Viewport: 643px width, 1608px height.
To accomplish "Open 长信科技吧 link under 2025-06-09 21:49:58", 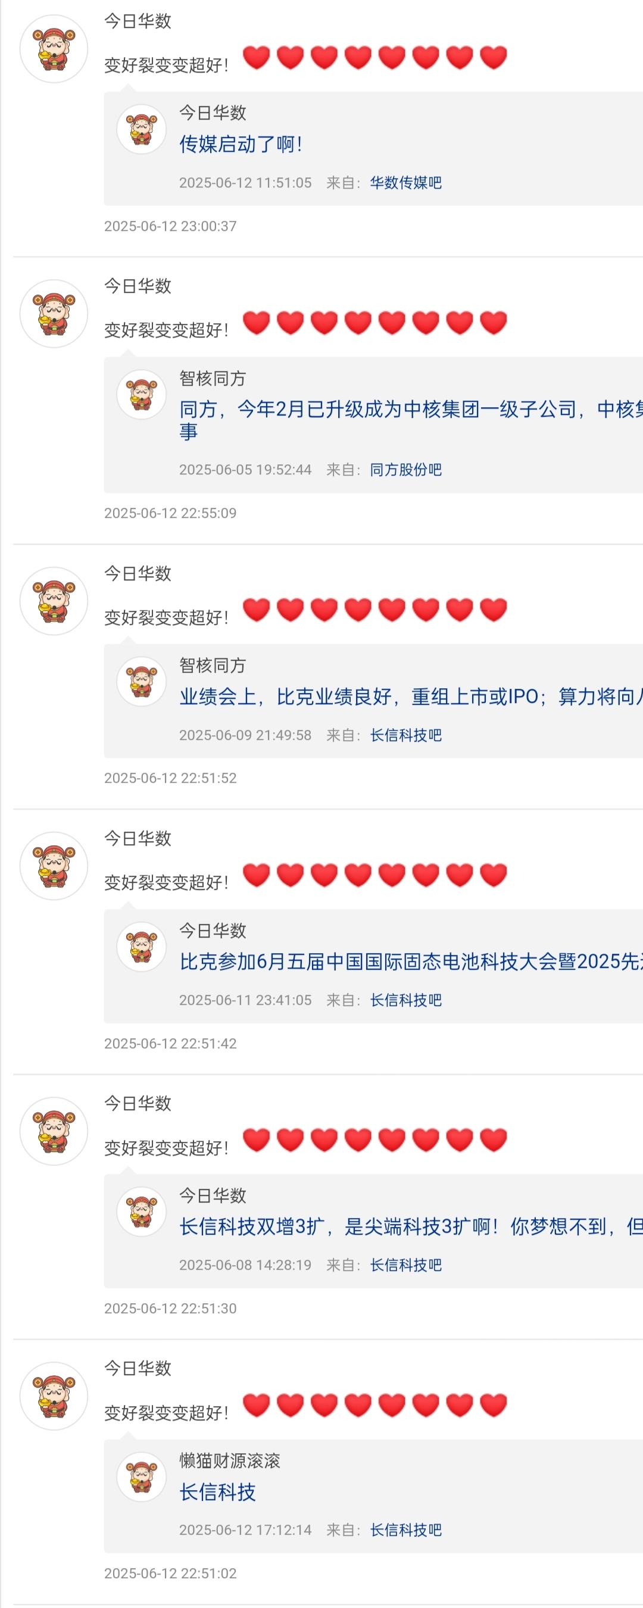I will (x=406, y=735).
